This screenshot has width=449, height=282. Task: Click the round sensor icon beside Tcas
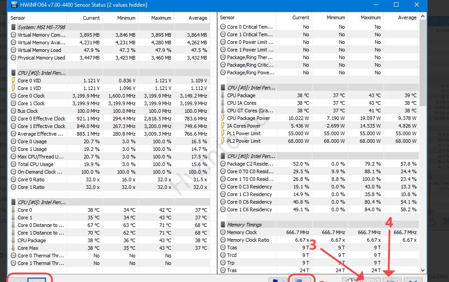click(223, 248)
